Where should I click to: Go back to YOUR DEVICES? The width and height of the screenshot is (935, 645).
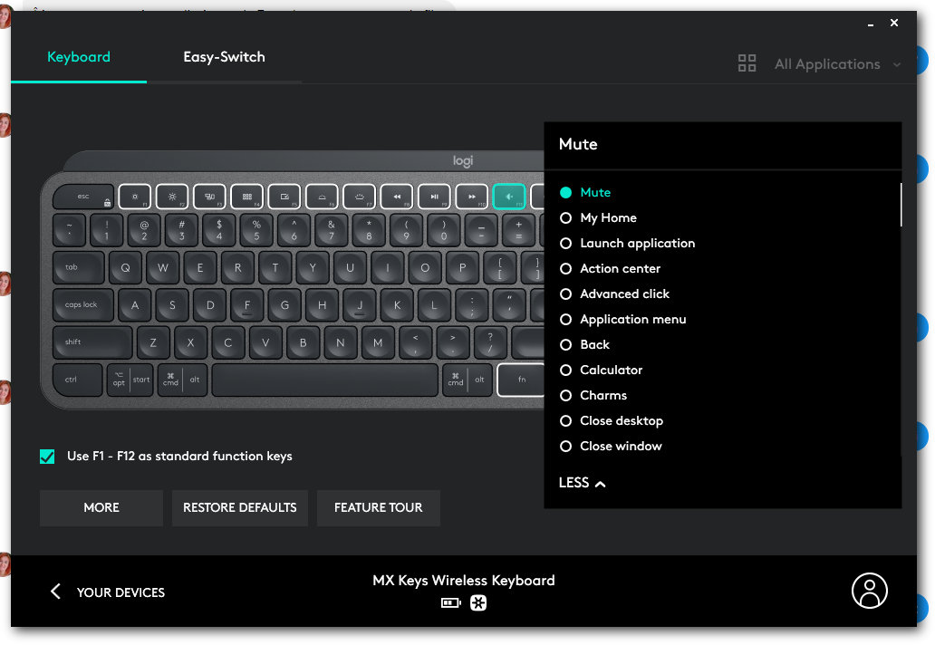(x=108, y=592)
